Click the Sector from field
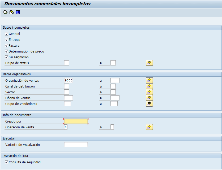Screen dimensions: 222x170 (67, 92)
